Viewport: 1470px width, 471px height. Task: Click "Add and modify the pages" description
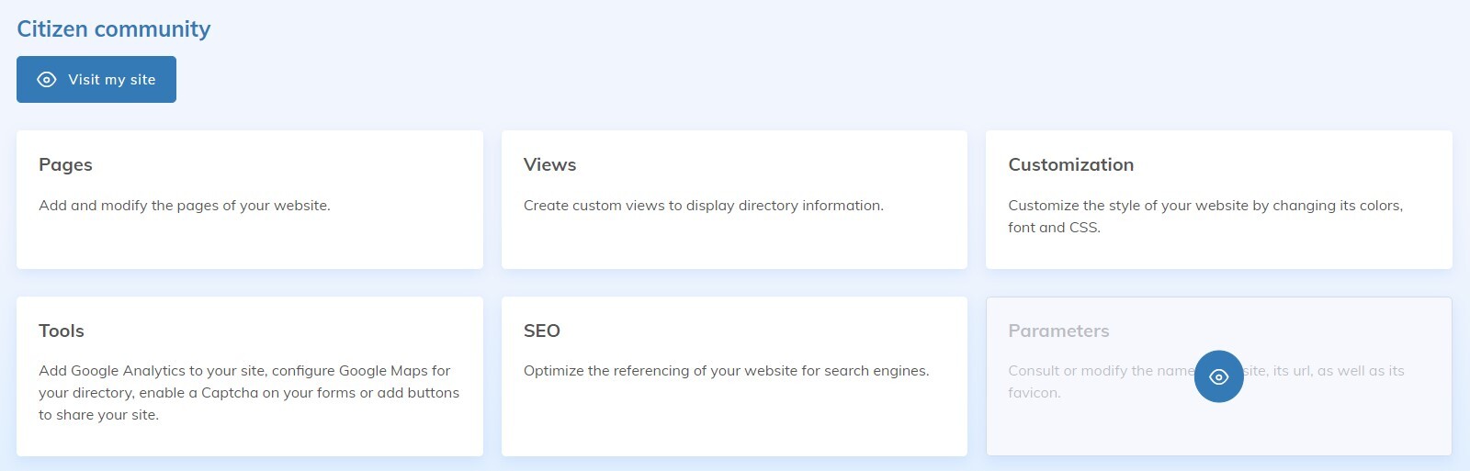tap(184, 206)
